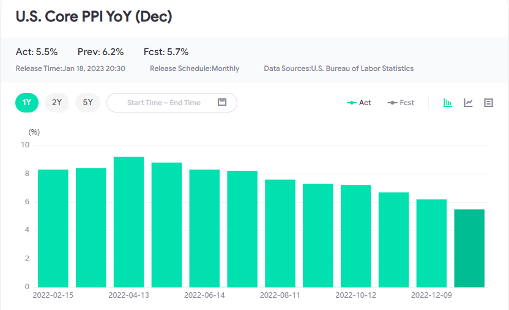The image size is (509, 310).
Task: Select the 2Y time range
Action: [x=57, y=102]
